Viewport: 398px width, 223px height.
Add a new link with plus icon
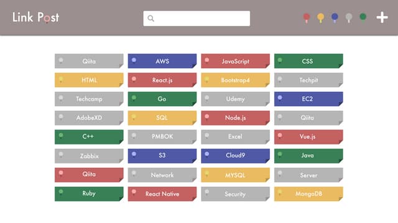382,18
